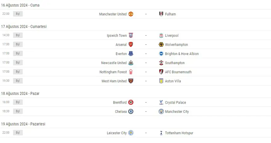271x143 pixels.
Task: Open the Nottingham Forest team link
Action: [113, 72]
